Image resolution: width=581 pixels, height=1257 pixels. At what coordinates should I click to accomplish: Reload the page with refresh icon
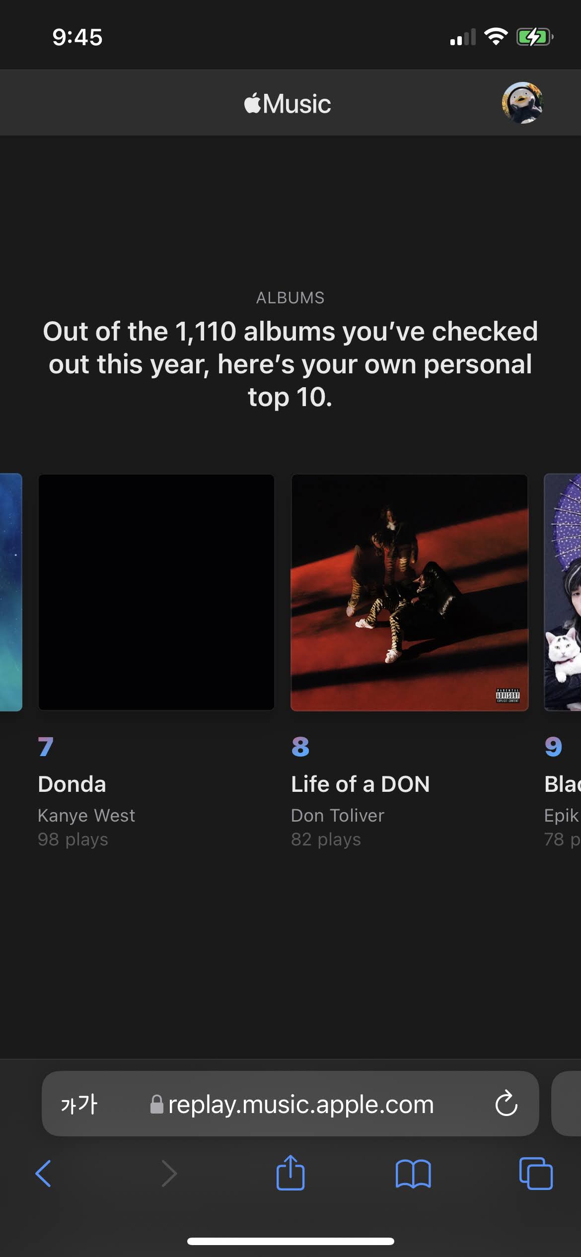[506, 1104]
